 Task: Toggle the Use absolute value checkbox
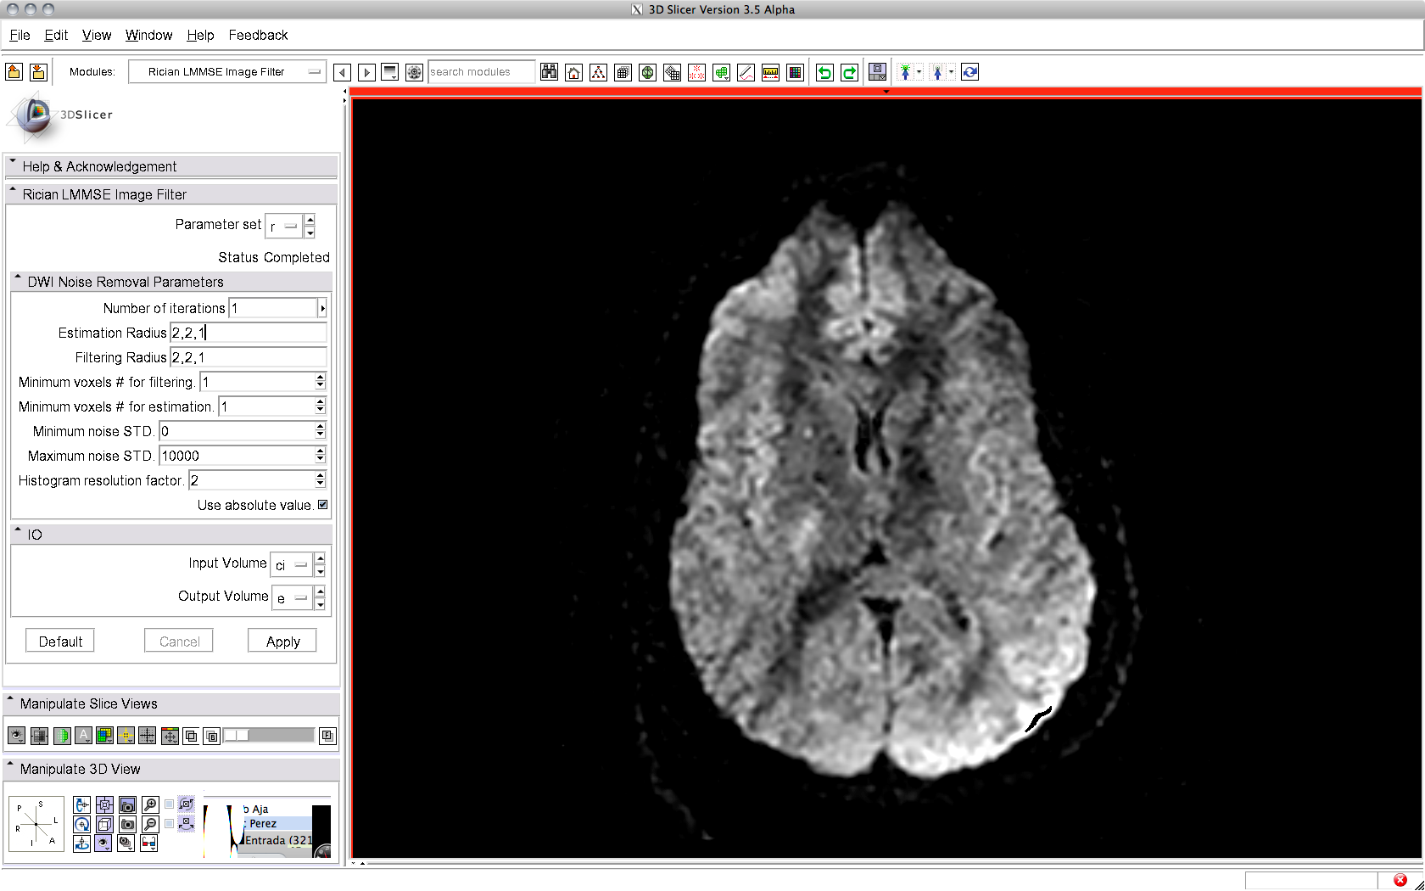pyautogui.click(x=322, y=505)
